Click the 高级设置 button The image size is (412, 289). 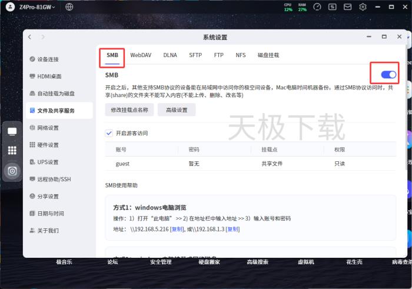177,110
